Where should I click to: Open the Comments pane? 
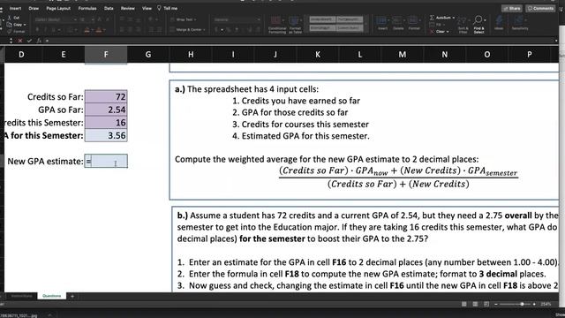tap(540, 8)
